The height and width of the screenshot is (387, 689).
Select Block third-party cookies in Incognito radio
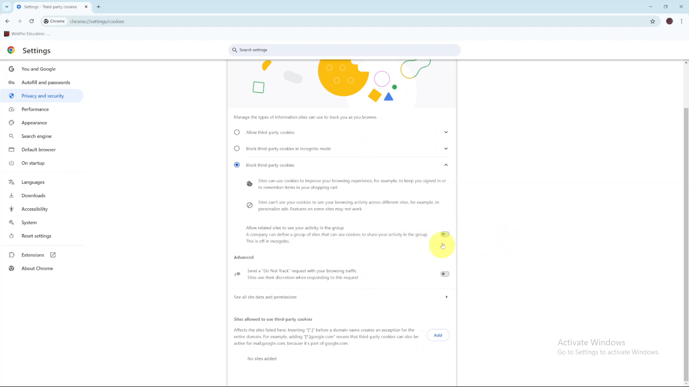pos(237,149)
